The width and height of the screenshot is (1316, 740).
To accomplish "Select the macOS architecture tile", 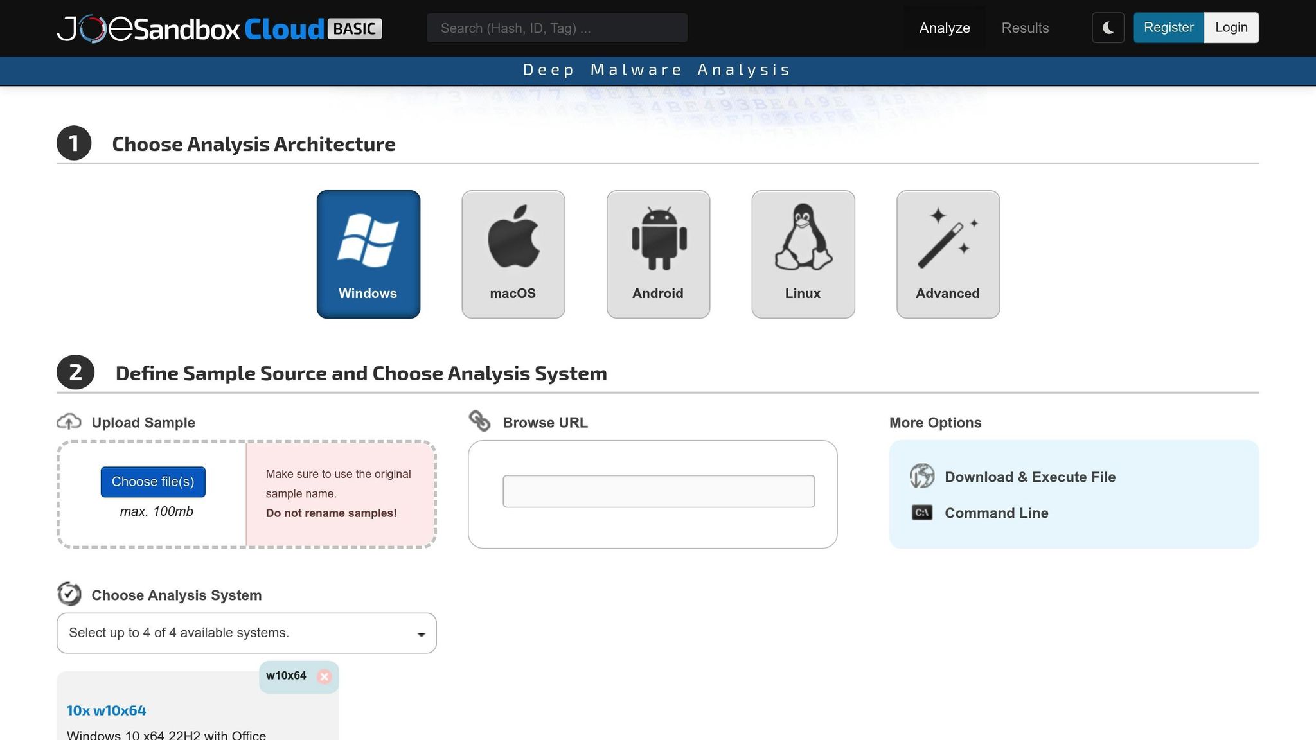I will 513,254.
